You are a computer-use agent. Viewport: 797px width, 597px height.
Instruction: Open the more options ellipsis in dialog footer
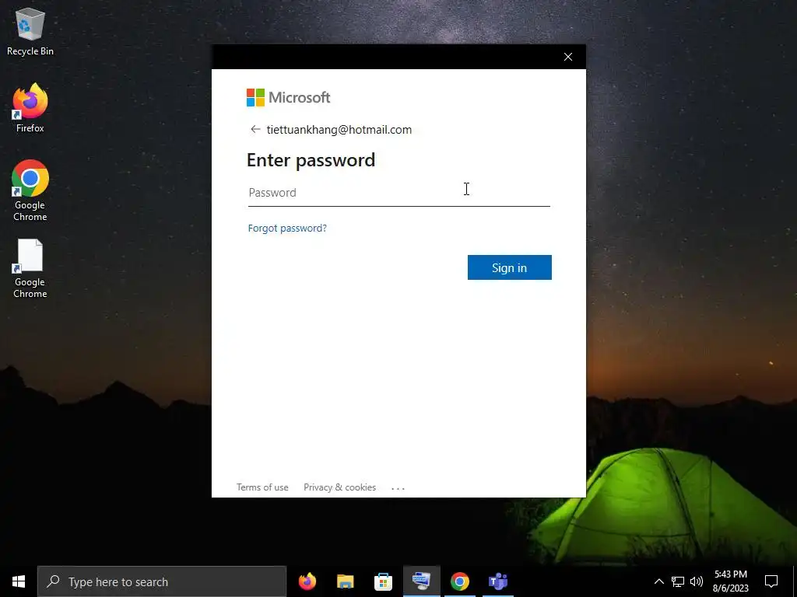(x=398, y=488)
